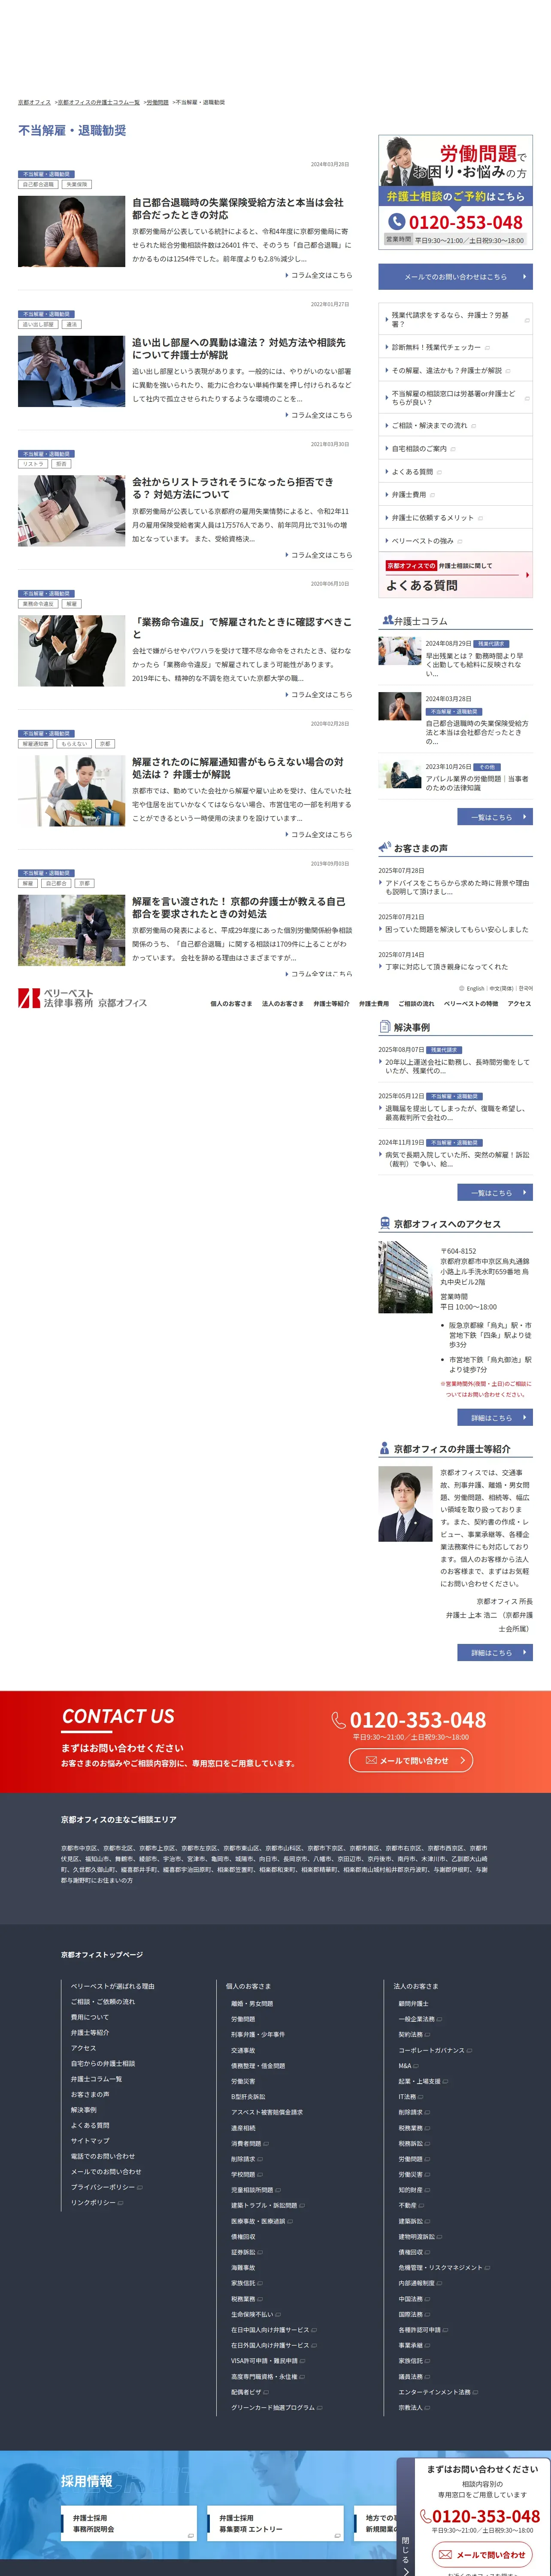Open アクセス in header navigation
The height and width of the screenshot is (2576, 551).
pos(519,1003)
